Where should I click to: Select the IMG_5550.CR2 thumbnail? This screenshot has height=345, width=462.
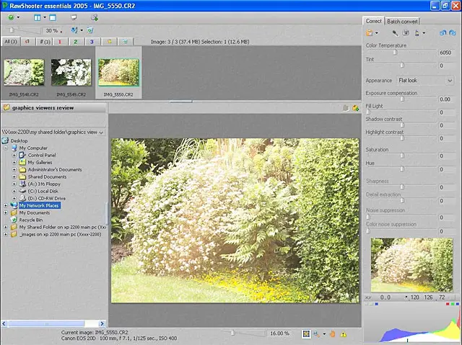[x=118, y=72]
